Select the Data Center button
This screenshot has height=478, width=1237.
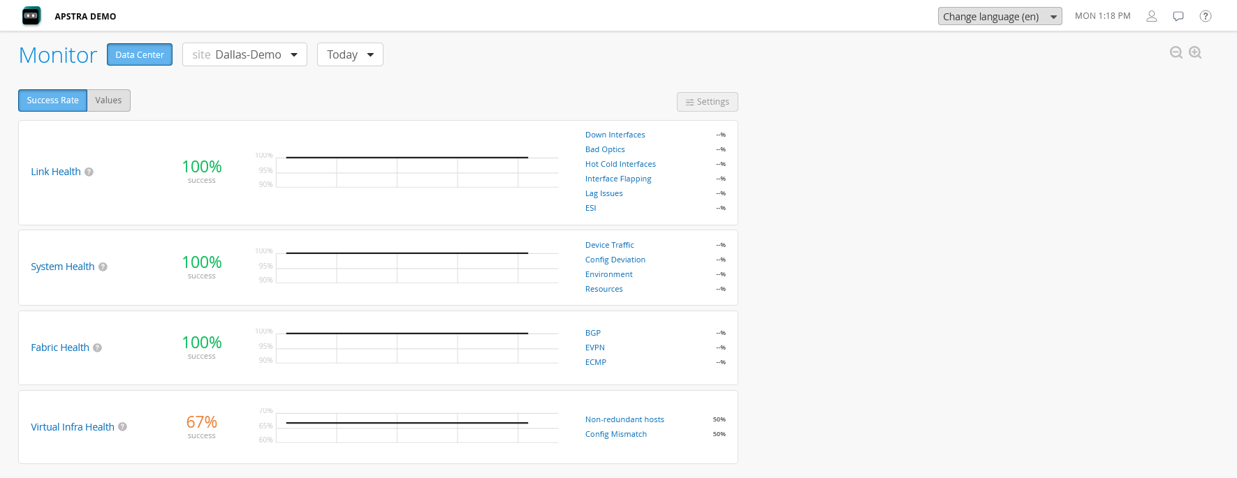point(140,54)
